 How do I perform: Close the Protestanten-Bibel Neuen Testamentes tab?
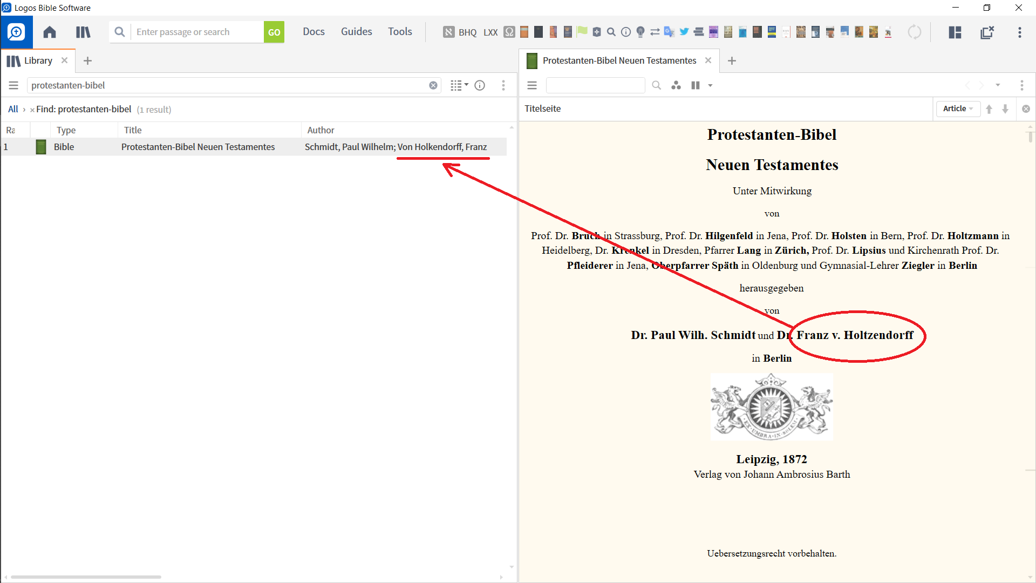pyautogui.click(x=708, y=60)
